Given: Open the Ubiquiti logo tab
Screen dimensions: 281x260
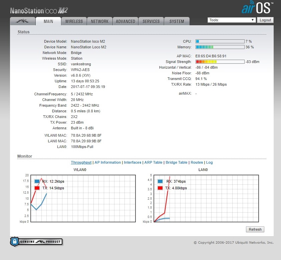Looking at the screenshot, I should (23, 21).
